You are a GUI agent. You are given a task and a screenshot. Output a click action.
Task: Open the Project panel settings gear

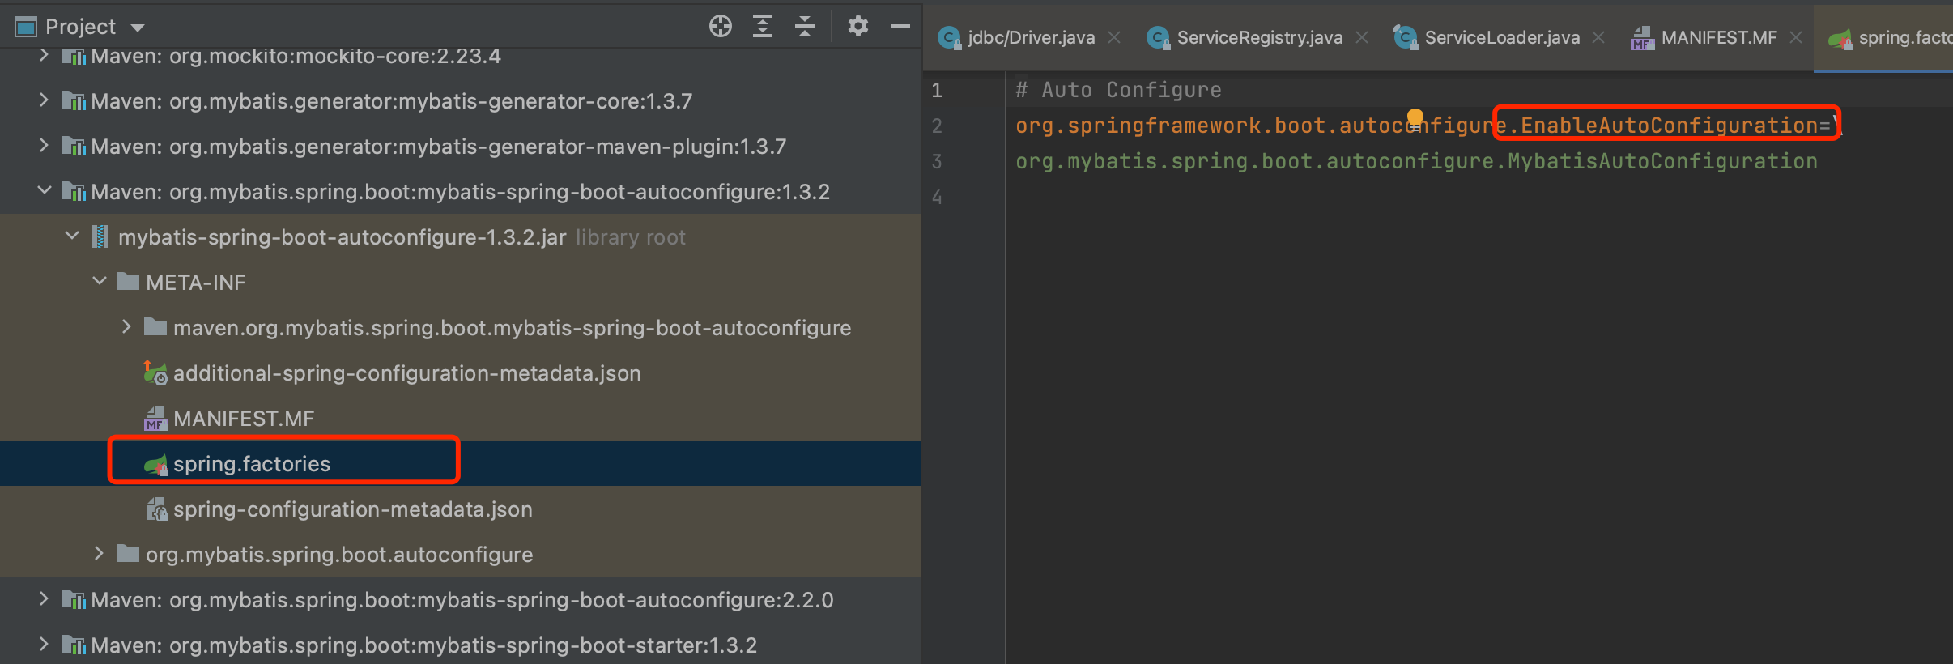point(858,27)
